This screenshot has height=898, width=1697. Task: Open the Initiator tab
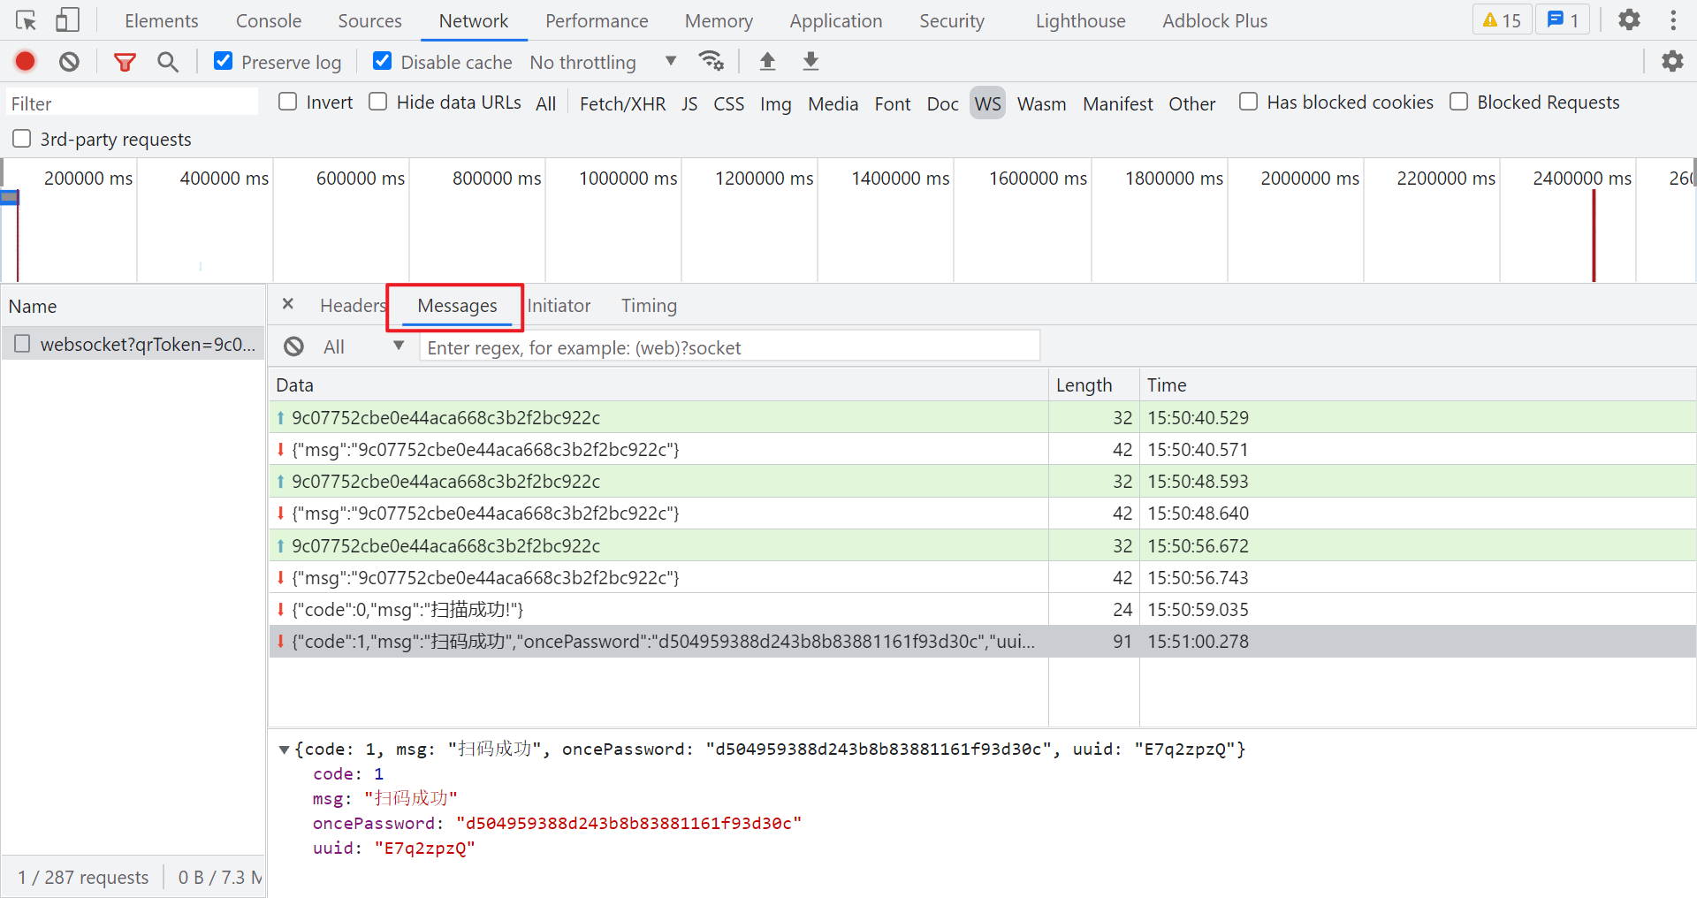pyautogui.click(x=559, y=305)
